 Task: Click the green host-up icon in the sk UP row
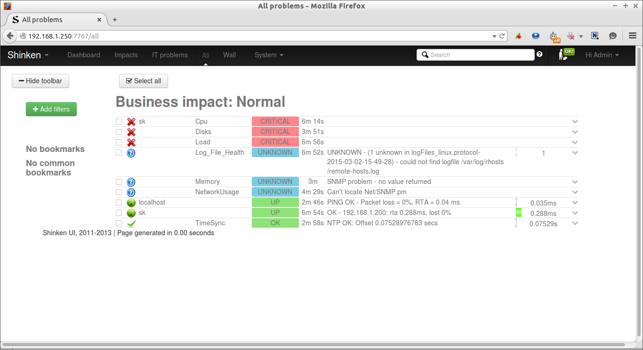(131, 213)
